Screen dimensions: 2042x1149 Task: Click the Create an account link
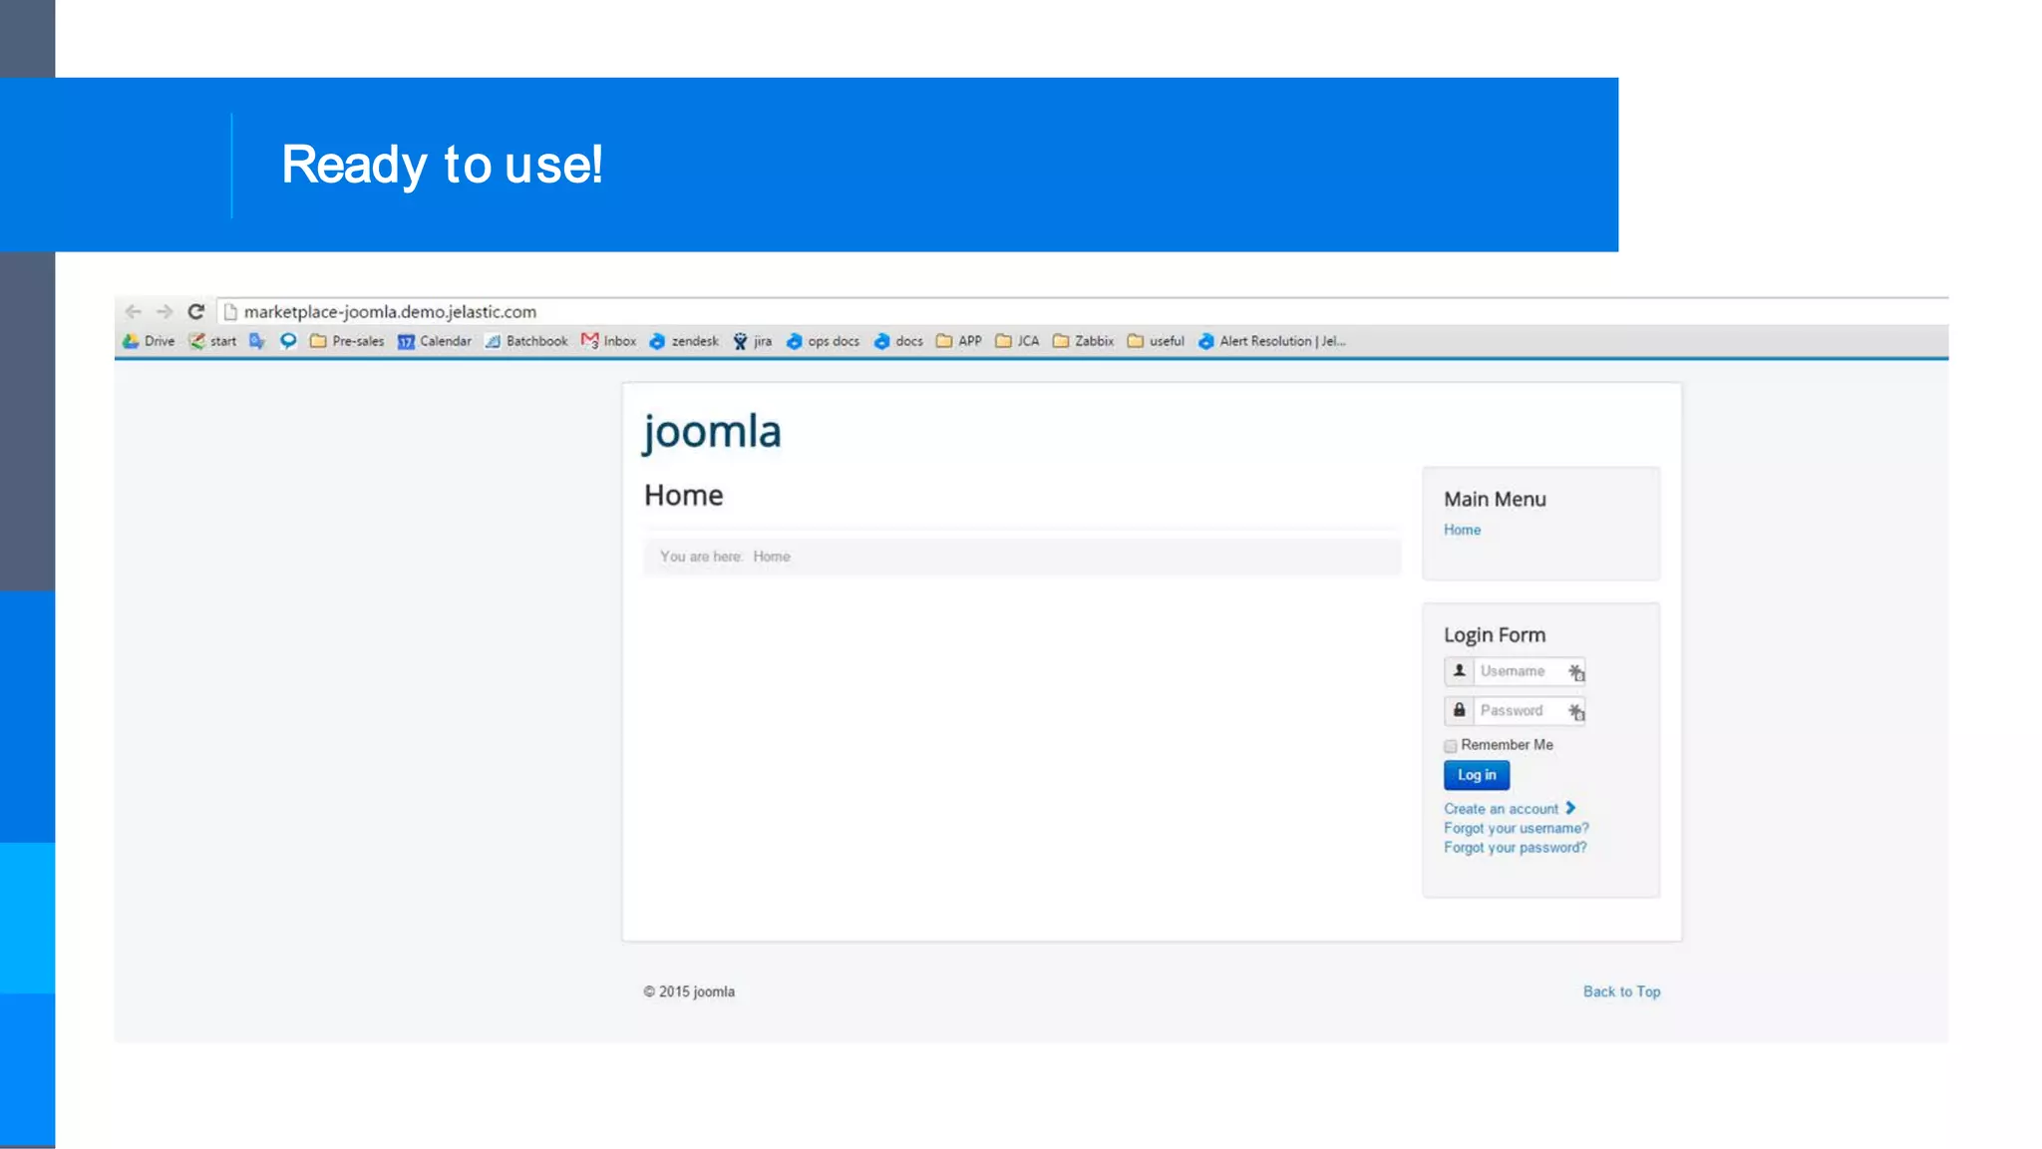coord(1501,809)
